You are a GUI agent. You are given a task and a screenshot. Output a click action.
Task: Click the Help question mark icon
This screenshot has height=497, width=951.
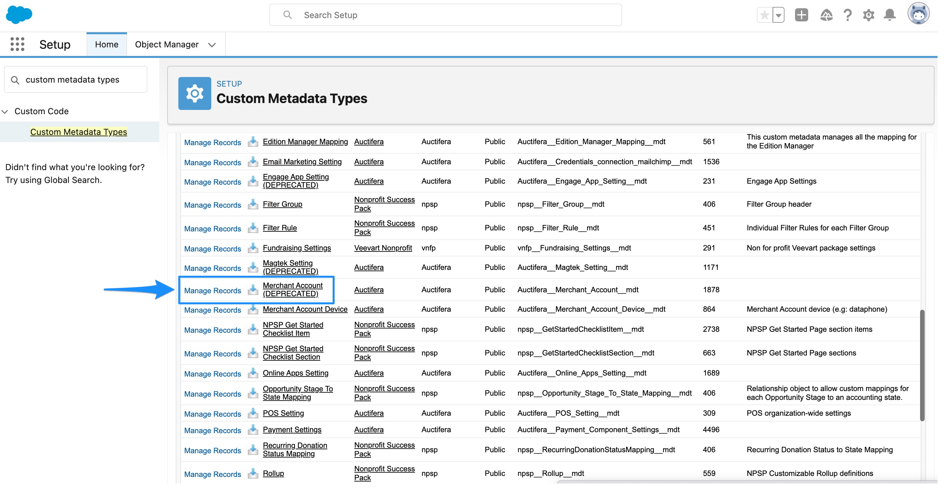pos(848,15)
